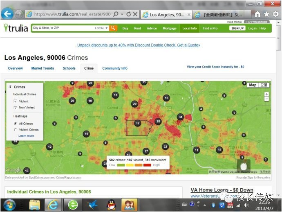Viewport: 282px width, 212px height.
Task: Open the Buy menu
Action: click(x=125, y=28)
